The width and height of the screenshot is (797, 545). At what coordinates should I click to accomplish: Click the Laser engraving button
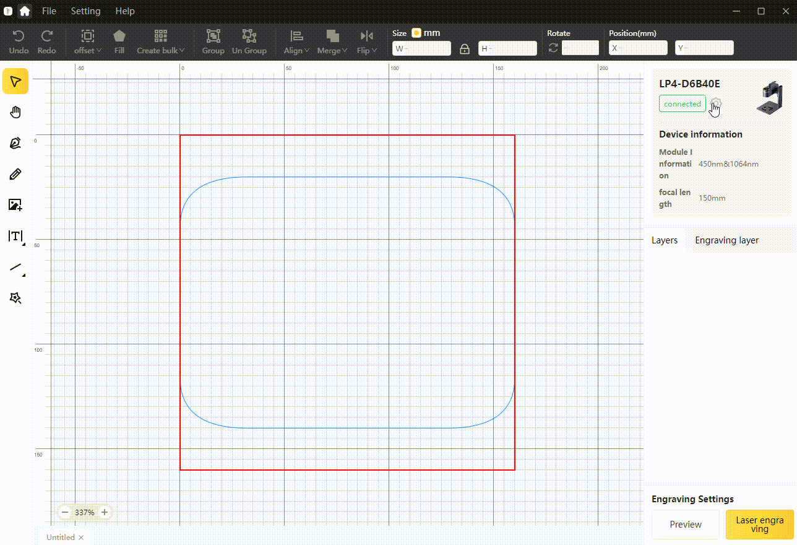pos(759,525)
